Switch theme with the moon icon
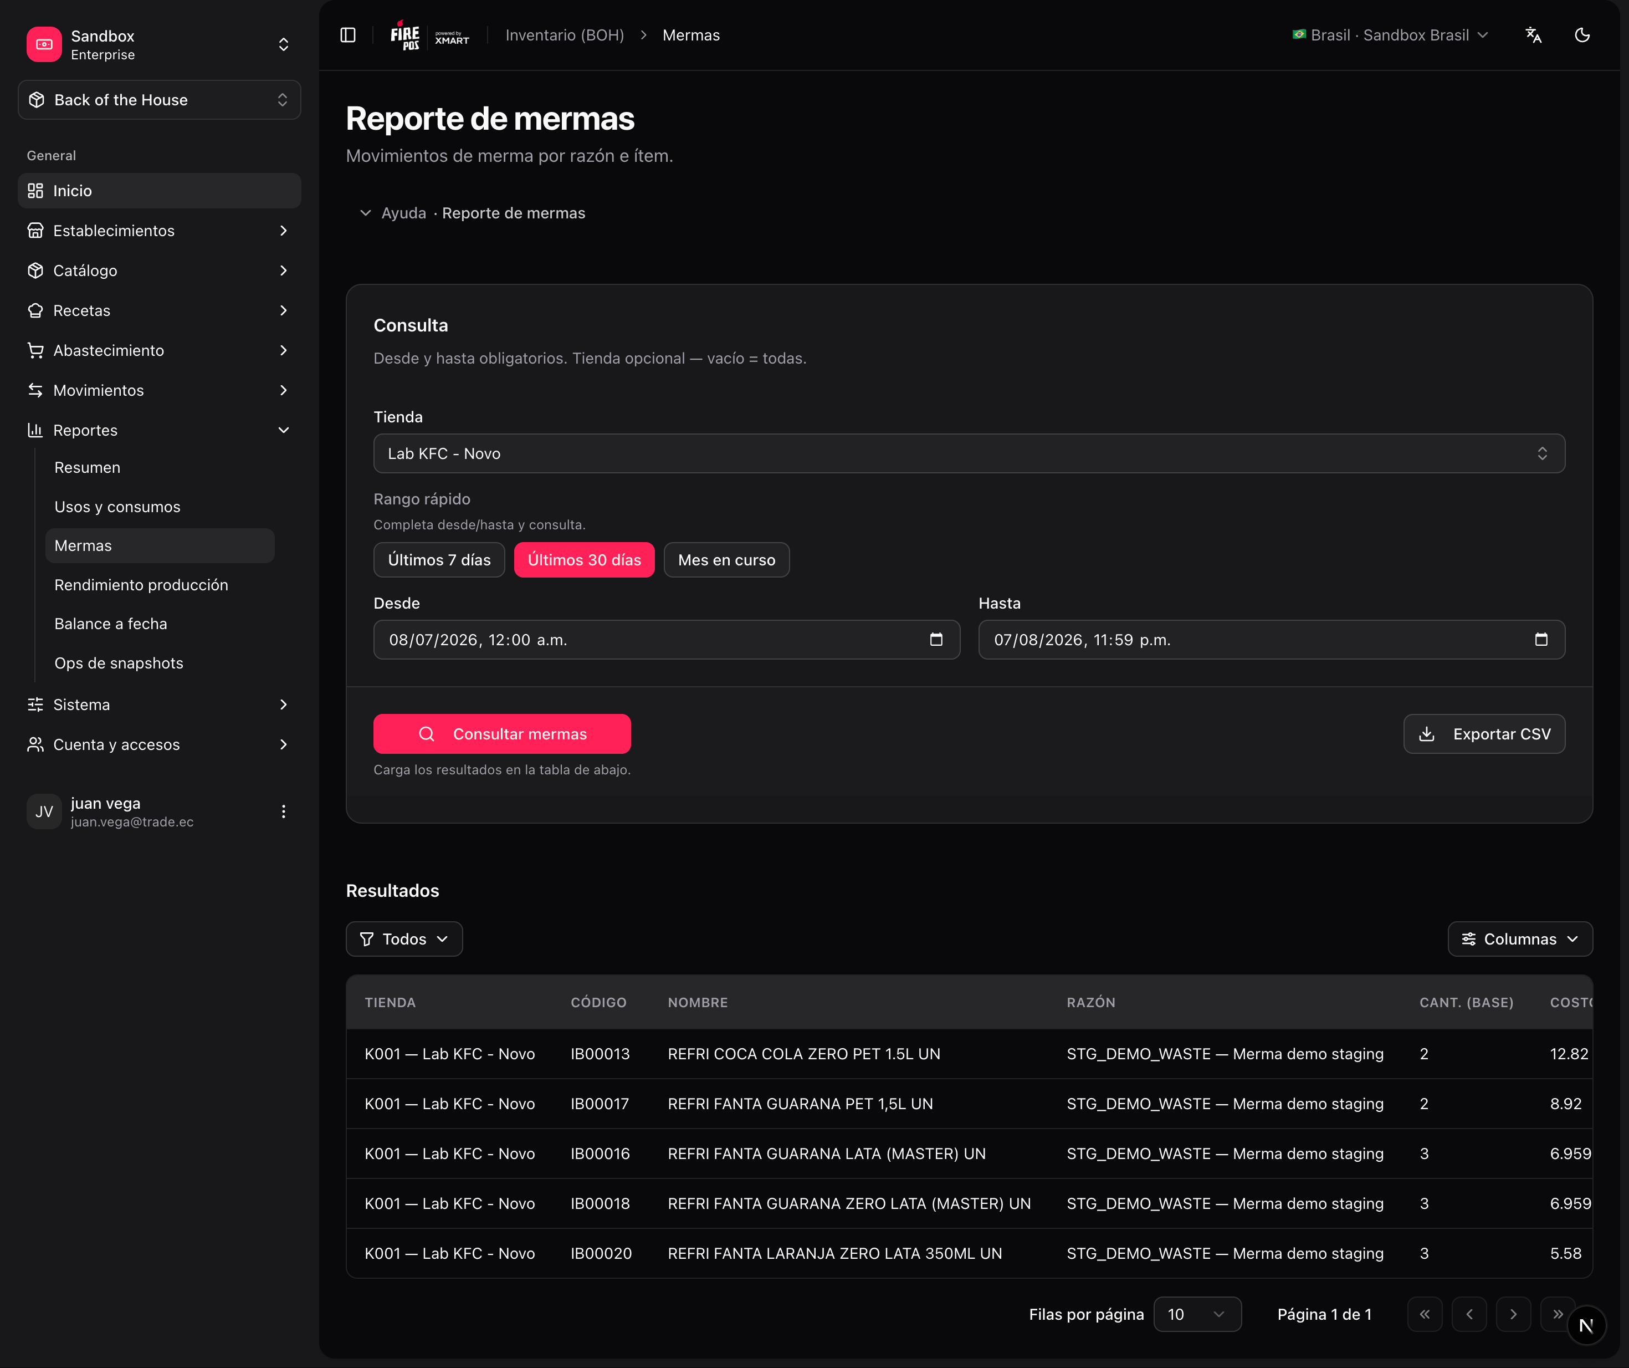Viewport: 1629px width, 1368px height. tap(1582, 35)
